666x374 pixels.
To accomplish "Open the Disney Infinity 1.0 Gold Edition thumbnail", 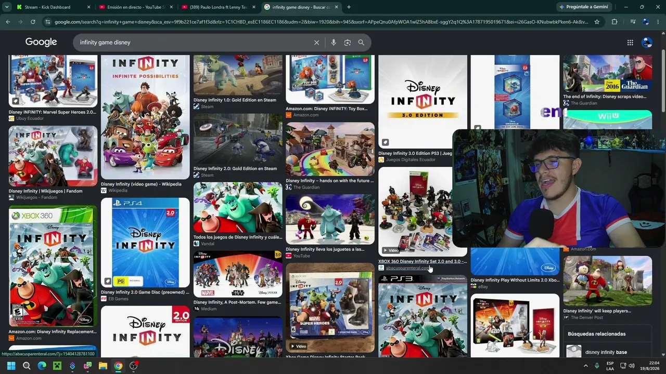I will [238, 75].
